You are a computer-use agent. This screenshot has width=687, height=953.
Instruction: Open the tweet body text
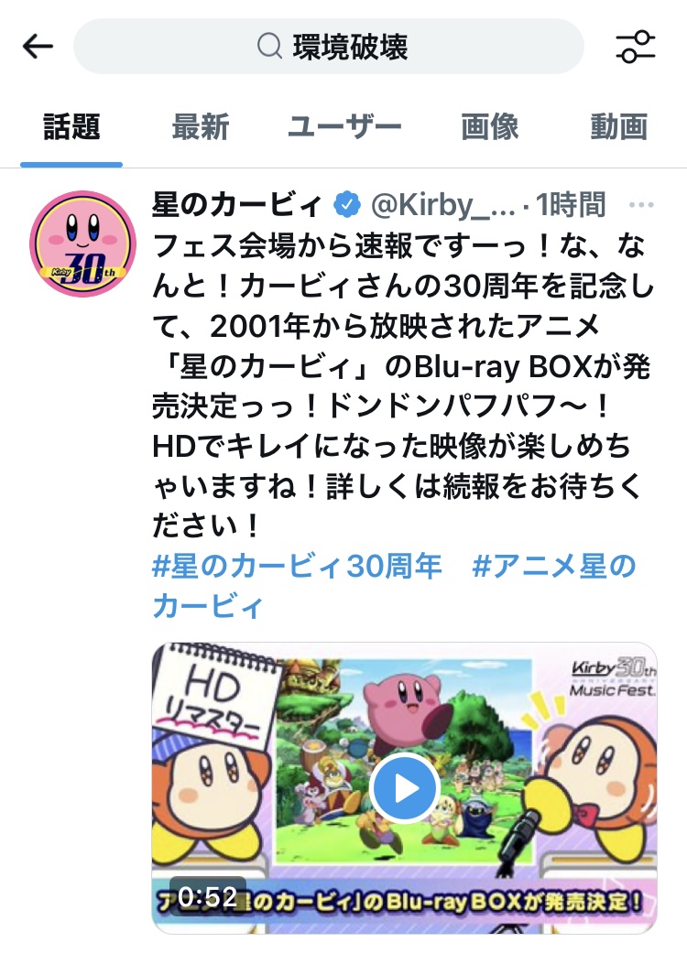403,386
